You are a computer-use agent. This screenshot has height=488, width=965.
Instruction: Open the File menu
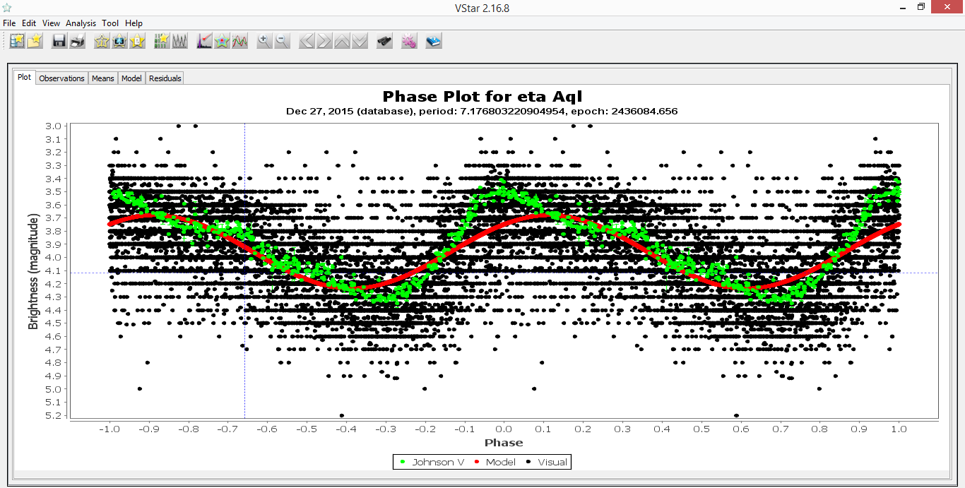(9, 23)
